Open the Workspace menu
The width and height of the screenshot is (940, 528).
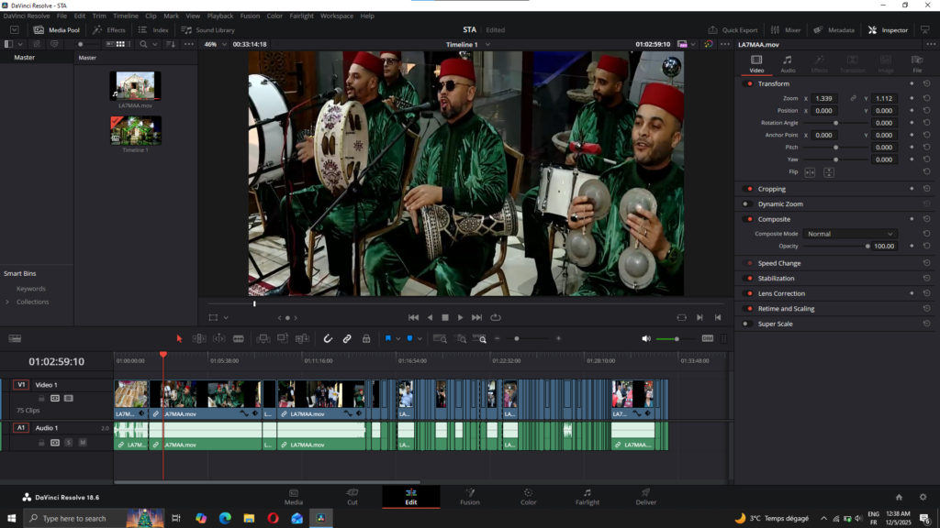point(337,16)
